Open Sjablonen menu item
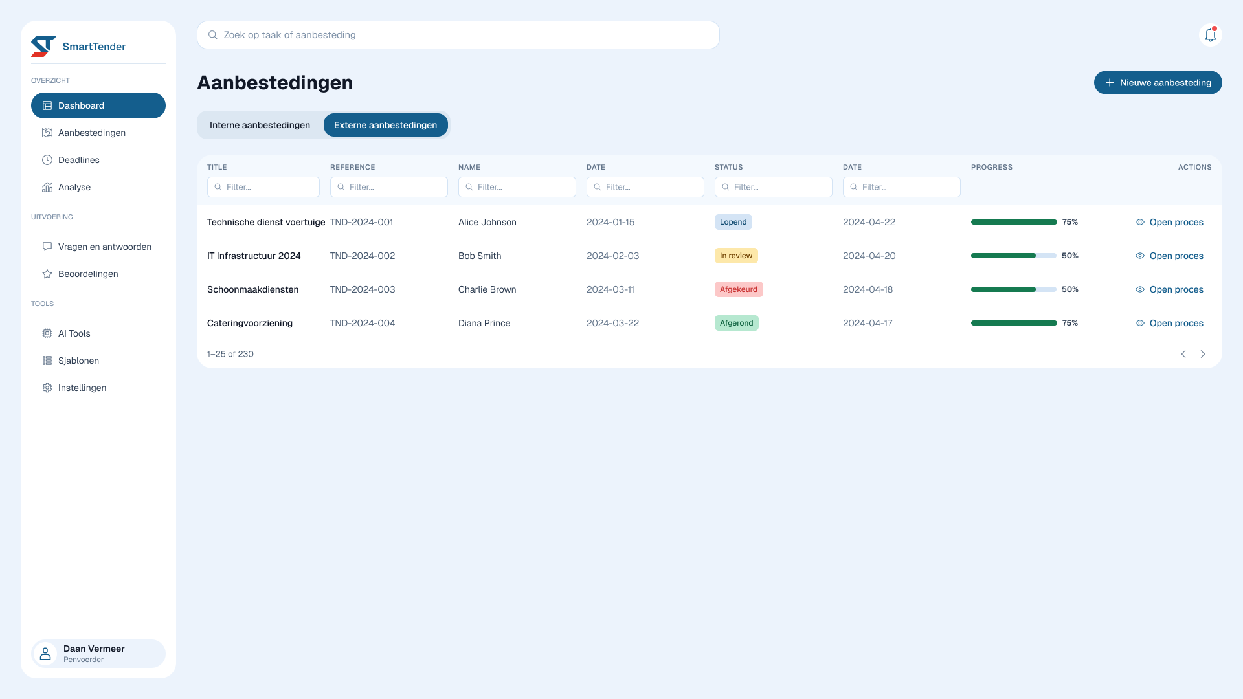 pos(98,361)
